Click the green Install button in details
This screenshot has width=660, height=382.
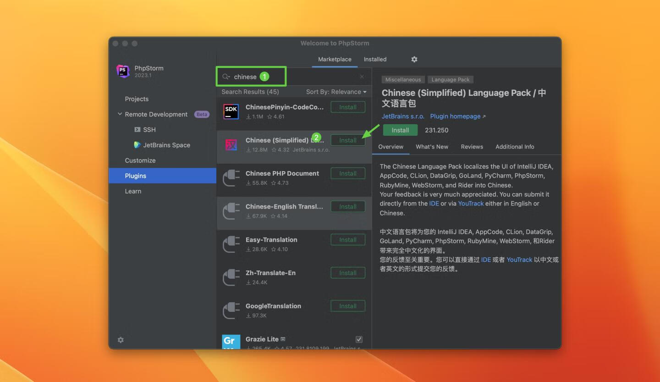400,130
